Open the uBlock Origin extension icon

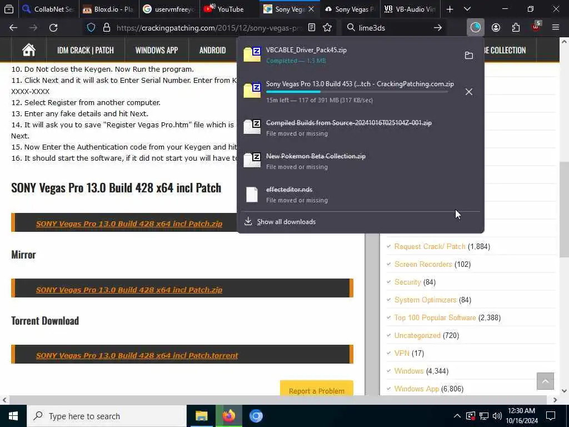click(536, 27)
